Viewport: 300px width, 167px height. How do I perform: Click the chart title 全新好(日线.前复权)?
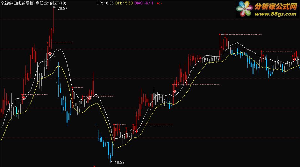(x=18, y=3)
